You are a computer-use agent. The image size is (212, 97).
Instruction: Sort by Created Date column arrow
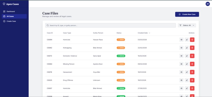point(149,33)
